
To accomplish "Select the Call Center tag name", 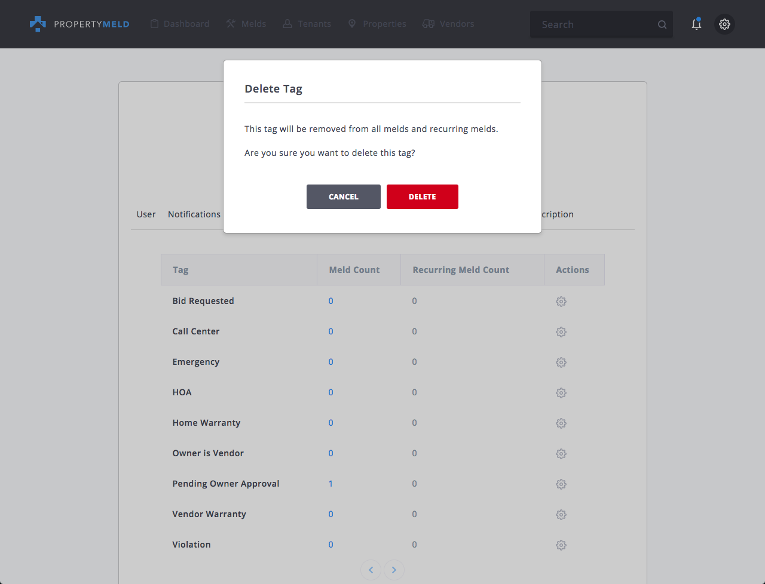I will point(196,331).
